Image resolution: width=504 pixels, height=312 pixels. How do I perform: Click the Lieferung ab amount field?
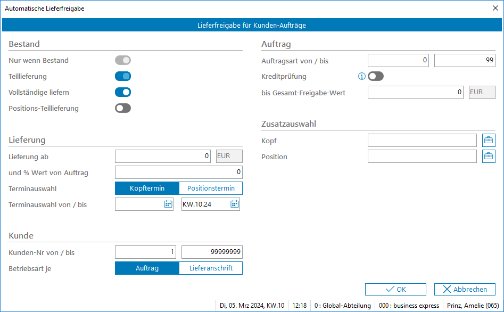[x=164, y=157]
